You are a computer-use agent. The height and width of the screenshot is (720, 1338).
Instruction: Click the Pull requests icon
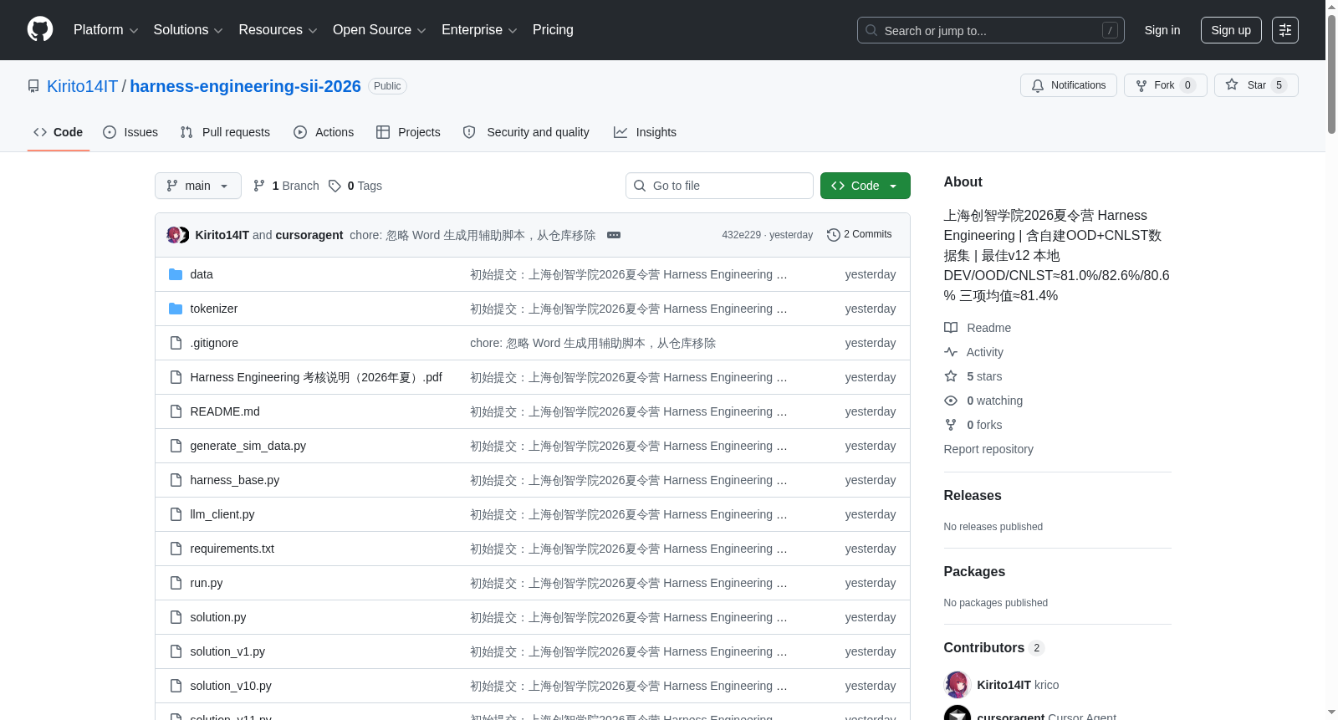pos(186,132)
